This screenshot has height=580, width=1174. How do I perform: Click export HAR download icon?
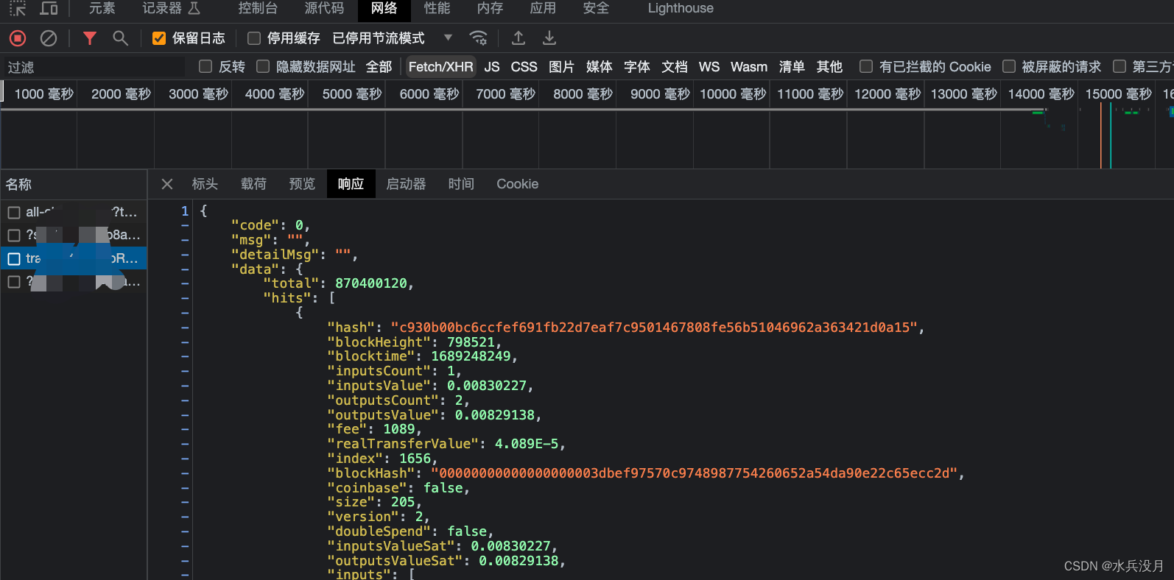coord(549,38)
